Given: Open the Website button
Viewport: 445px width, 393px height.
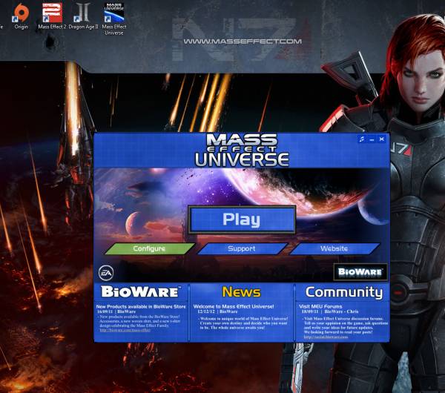Looking at the screenshot, I should [x=334, y=248].
